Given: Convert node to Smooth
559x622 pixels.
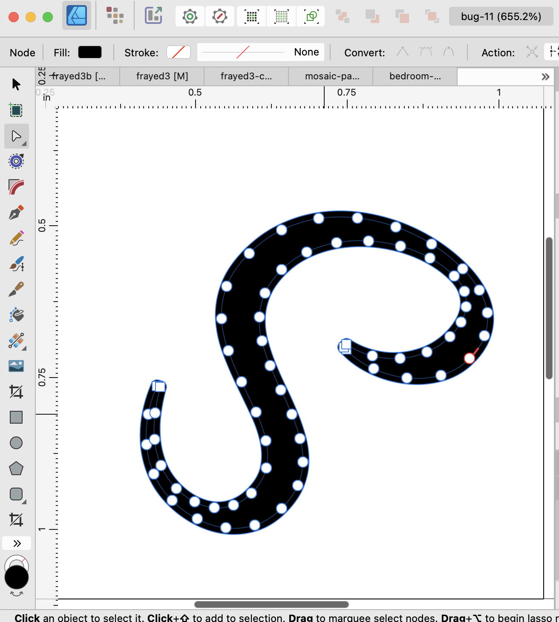Looking at the screenshot, I should click(426, 52).
